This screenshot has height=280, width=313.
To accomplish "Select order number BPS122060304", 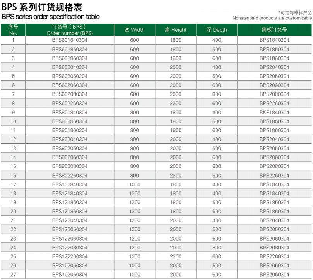I will (x=70, y=239).
